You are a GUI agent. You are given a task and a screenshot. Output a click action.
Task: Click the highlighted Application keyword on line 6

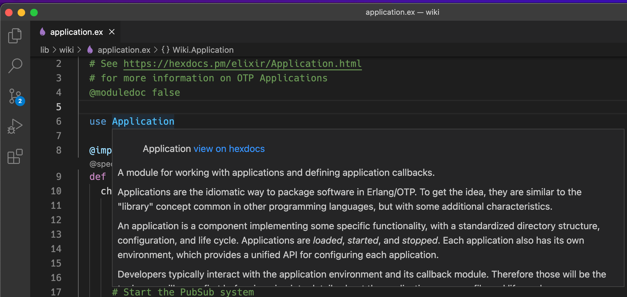[x=143, y=121]
